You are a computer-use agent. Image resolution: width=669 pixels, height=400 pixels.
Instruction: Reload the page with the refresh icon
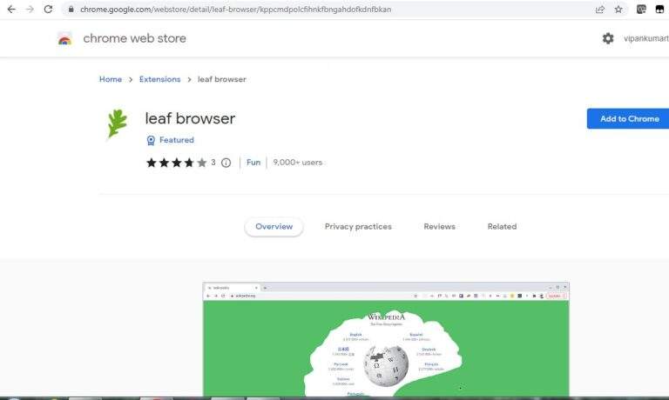(x=48, y=9)
